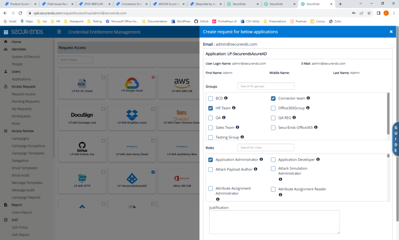This screenshot has width=399, height=240.
Task: Click the Roles list scrollbar
Action: click(388, 156)
